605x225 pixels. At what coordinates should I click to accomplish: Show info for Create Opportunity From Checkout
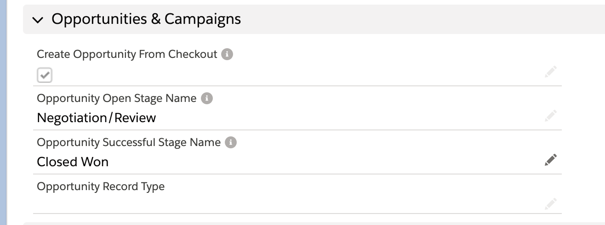click(x=227, y=54)
